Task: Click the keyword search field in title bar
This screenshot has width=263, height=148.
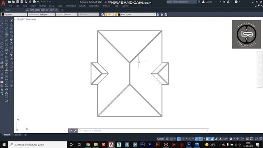Action: 181,2
